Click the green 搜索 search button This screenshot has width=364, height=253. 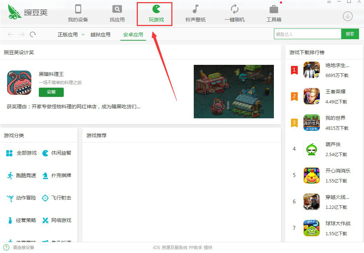coord(350,34)
